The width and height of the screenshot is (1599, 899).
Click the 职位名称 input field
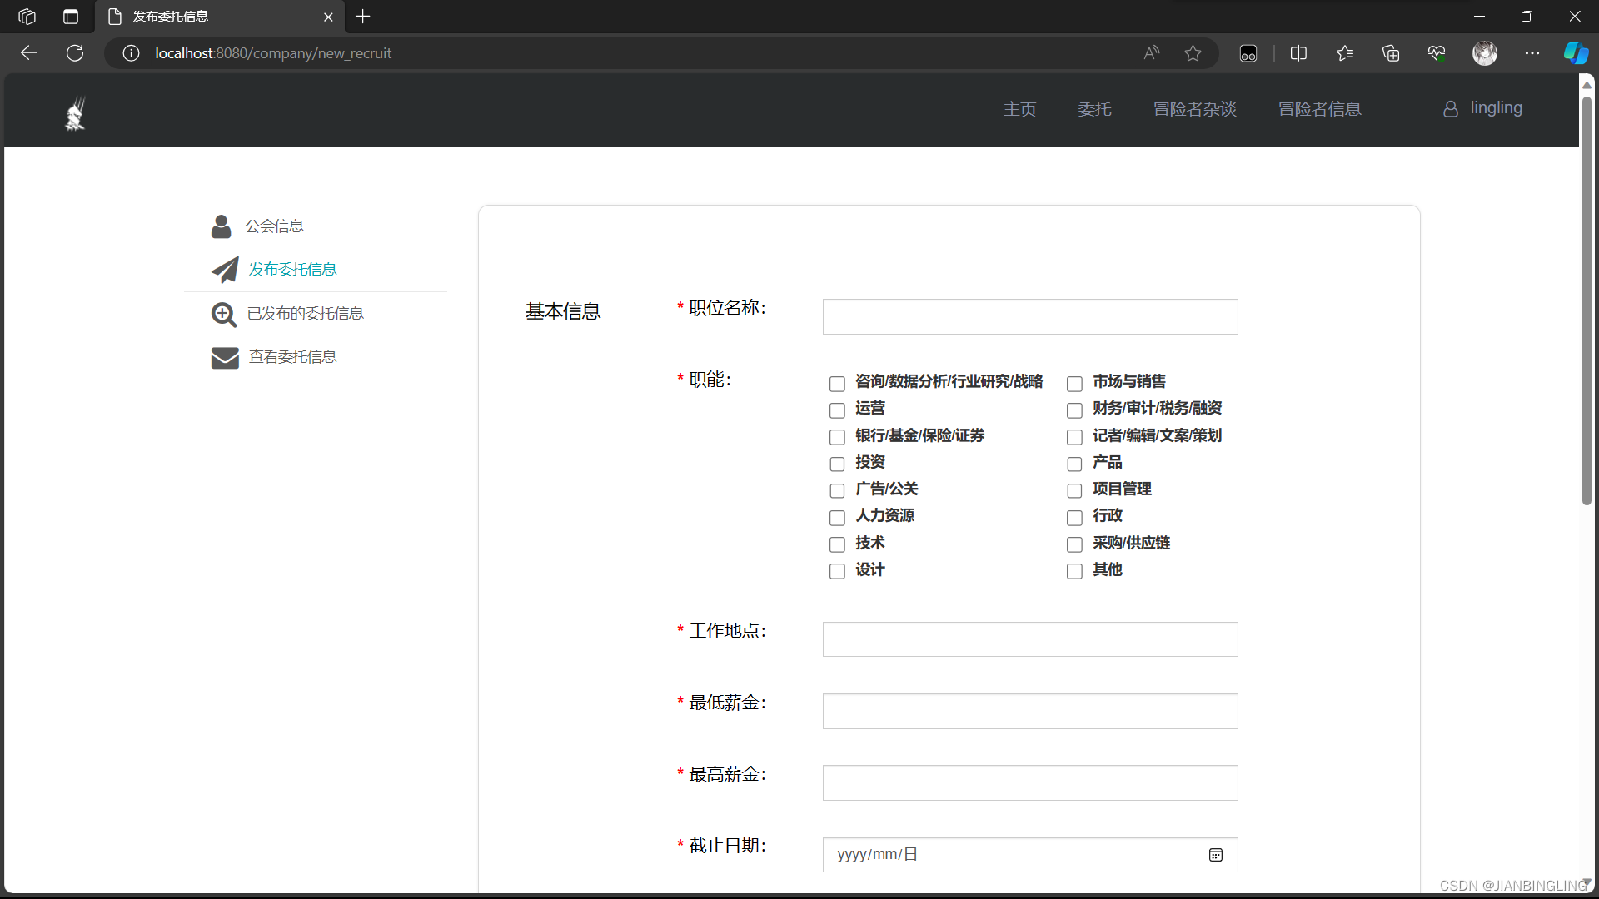click(1029, 317)
